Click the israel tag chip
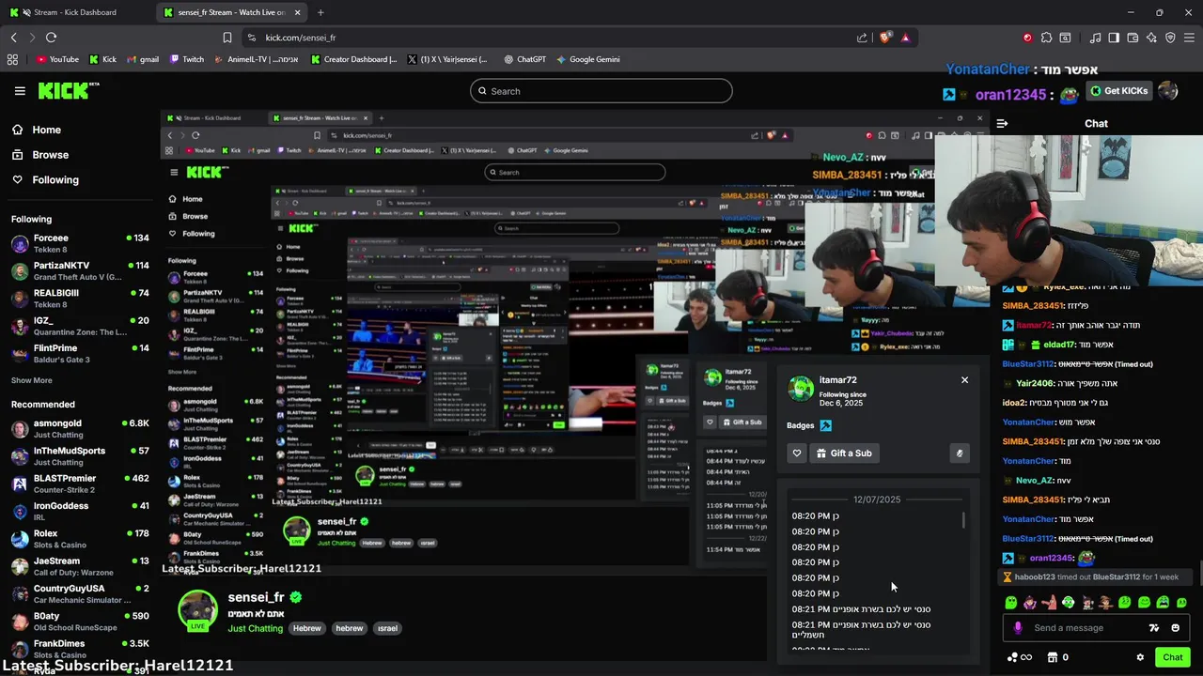1203x676 pixels. 387,628
